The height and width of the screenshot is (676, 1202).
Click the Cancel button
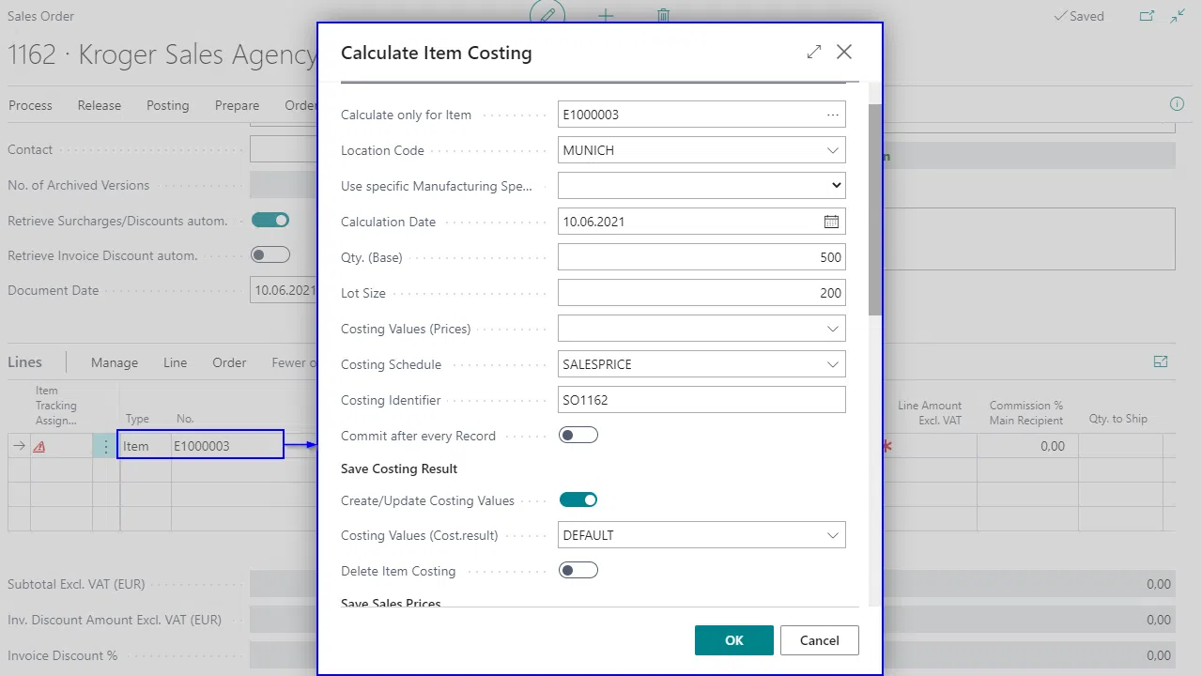pos(820,640)
